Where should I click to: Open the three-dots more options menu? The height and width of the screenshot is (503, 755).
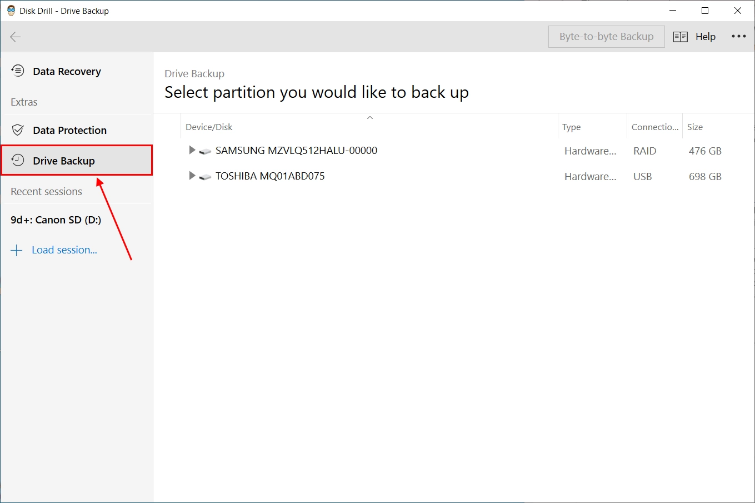[x=739, y=36]
